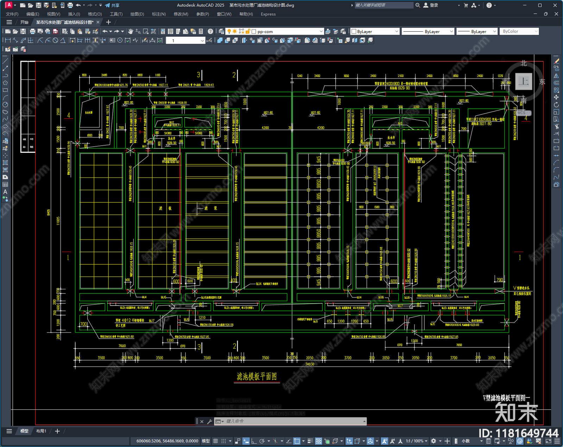Click the Rotate tool in right toolbar
The height and width of the screenshot is (447, 563).
point(556,105)
